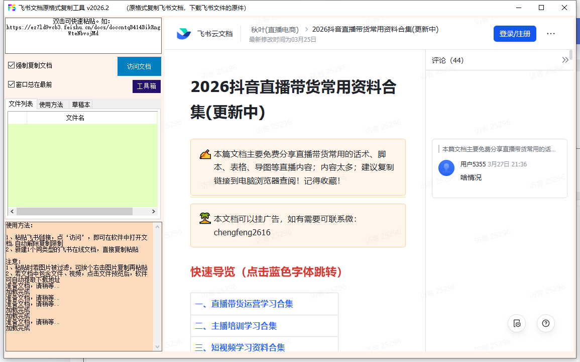Click the help question mark floating button

click(x=546, y=323)
